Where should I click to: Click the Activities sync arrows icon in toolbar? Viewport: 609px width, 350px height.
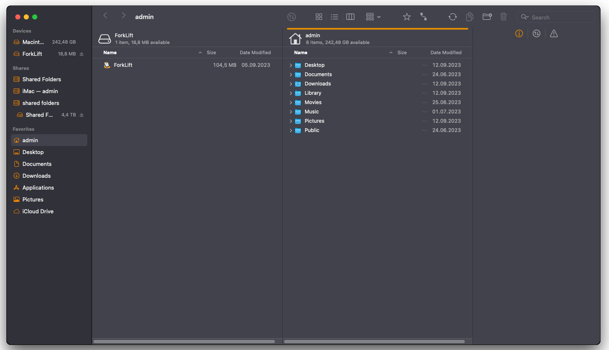(292, 17)
